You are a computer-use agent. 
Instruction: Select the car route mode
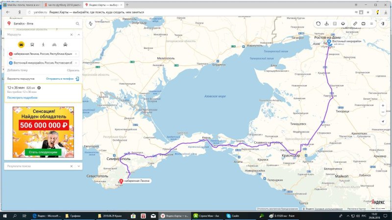(x=21, y=44)
